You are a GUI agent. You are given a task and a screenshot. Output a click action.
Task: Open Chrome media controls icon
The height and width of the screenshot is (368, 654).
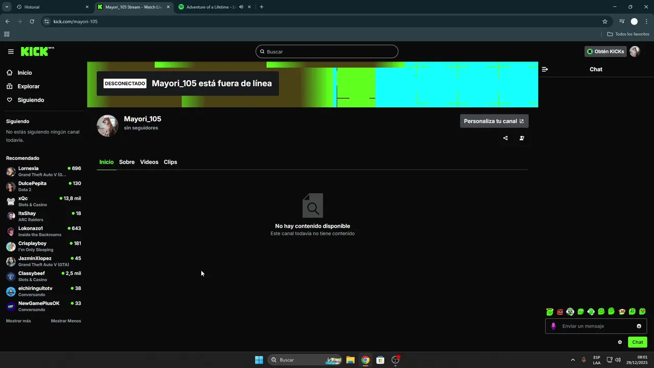[622, 21]
